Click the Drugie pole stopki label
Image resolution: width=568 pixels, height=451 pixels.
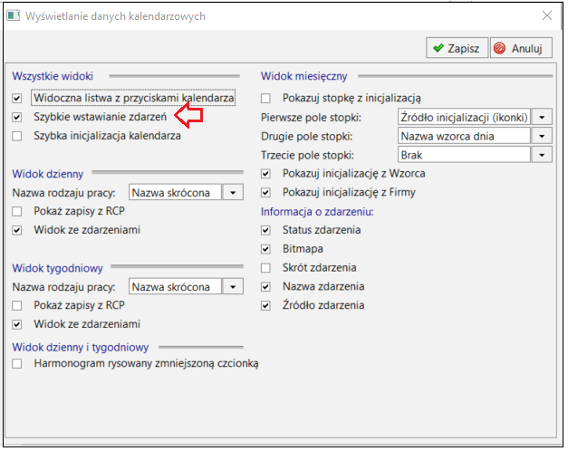point(307,136)
